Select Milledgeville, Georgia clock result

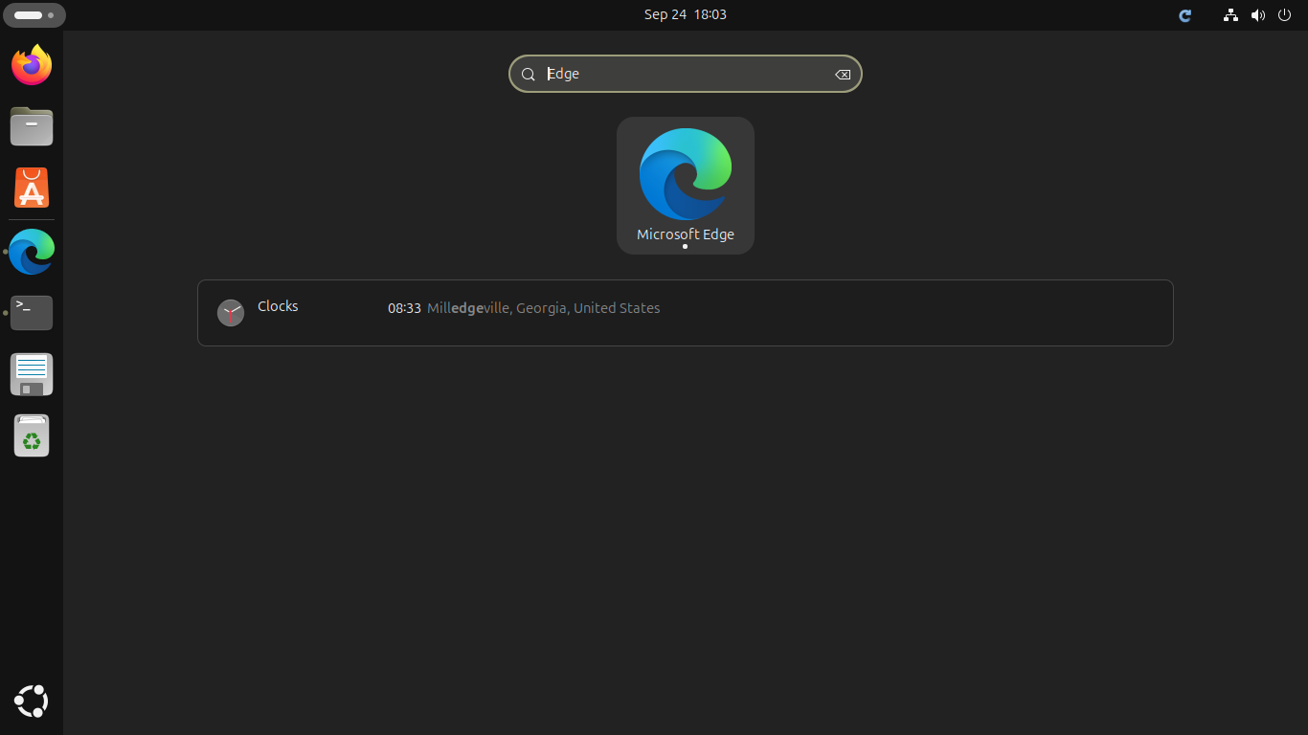pos(542,308)
